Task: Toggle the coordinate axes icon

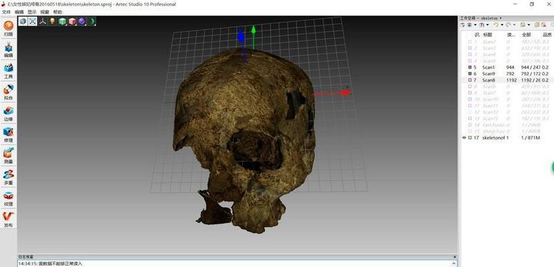Action: click(x=43, y=21)
